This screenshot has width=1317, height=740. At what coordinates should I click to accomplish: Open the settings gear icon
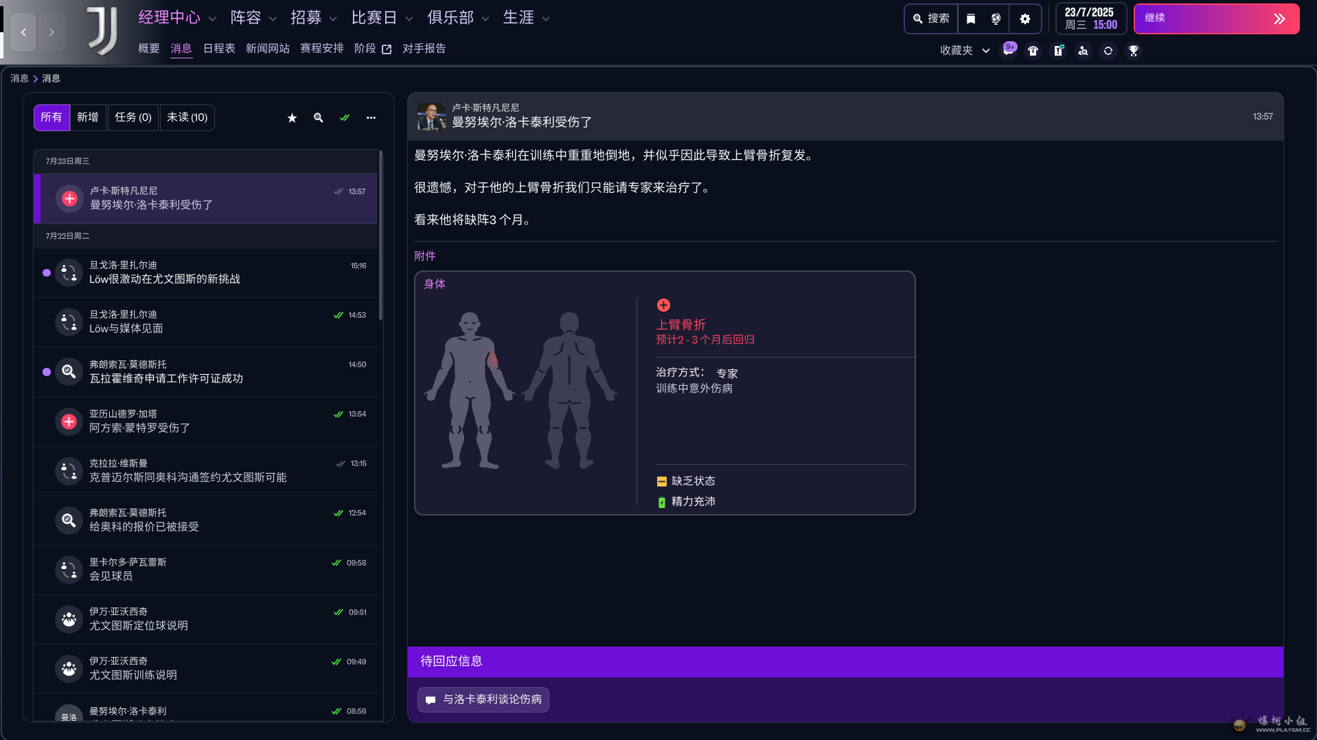click(1026, 19)
